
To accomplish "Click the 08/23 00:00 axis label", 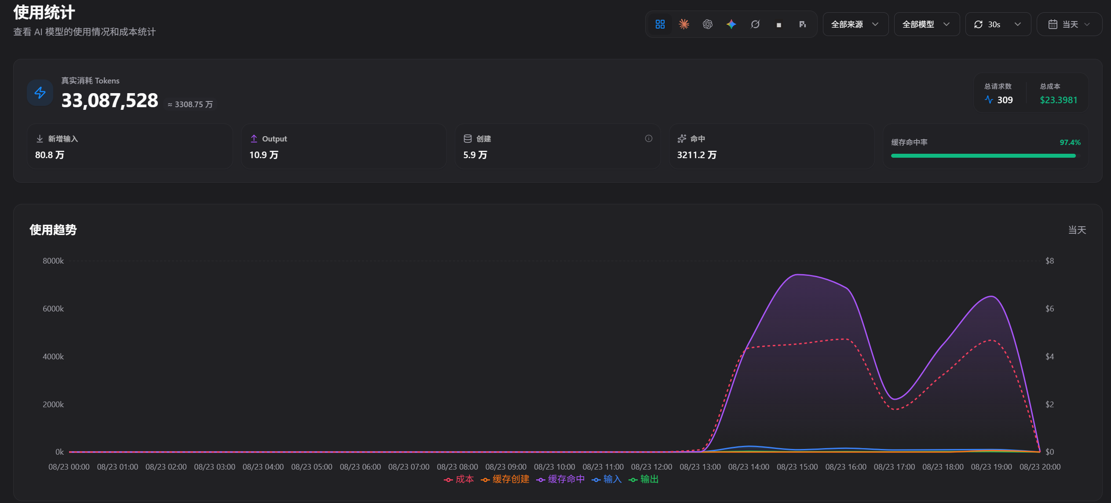I will pos(69,467).
